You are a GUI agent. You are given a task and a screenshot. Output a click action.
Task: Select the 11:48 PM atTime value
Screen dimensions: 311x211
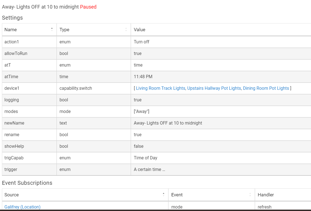[143, 77]
